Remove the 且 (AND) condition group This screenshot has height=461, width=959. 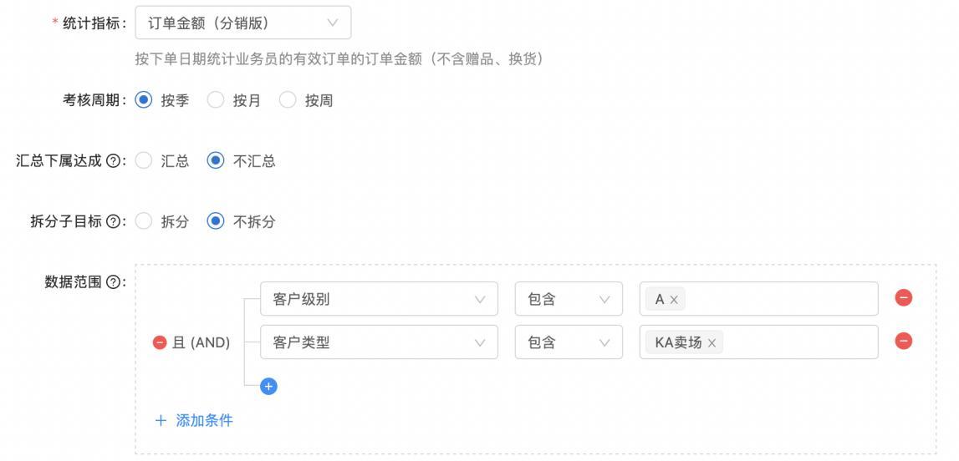pyautogui.click(x=160, y=342)
